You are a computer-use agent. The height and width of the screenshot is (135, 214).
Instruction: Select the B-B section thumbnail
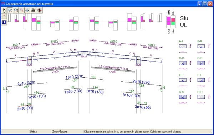[201, 46]
